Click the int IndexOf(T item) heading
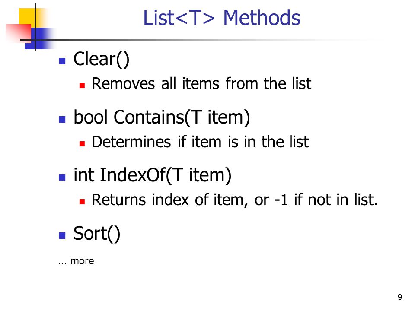This screenshot has width=415, height=311. click(x=153, y=175)
